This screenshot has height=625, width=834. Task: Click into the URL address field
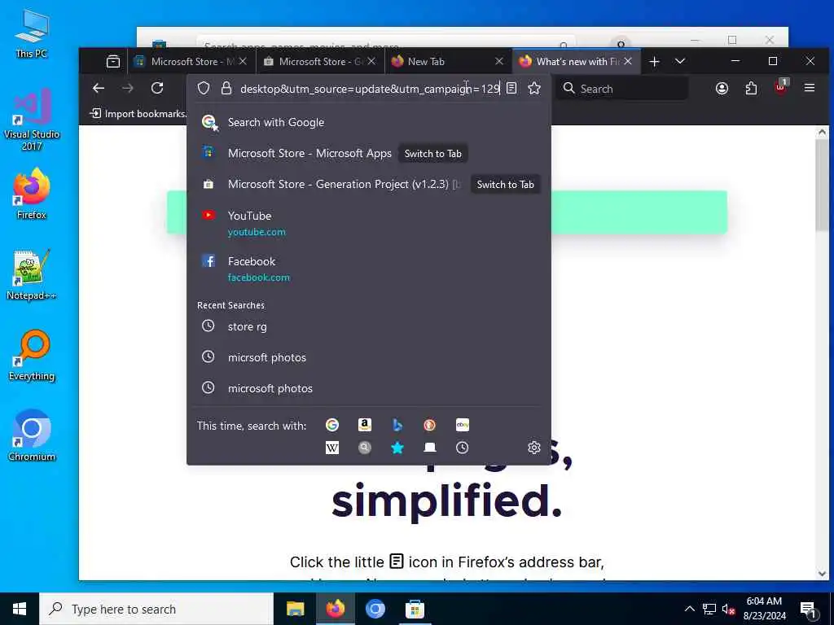click(x=370, y=88)
